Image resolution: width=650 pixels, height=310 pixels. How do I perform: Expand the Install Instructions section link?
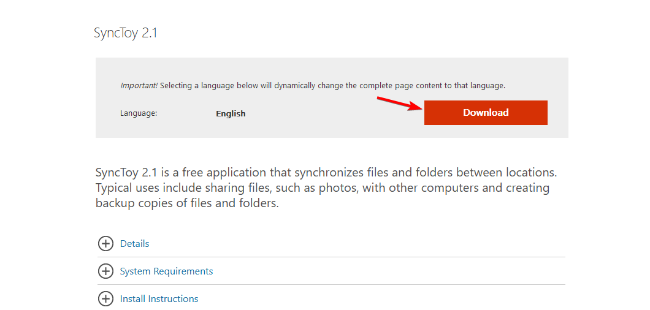(159, 299)
